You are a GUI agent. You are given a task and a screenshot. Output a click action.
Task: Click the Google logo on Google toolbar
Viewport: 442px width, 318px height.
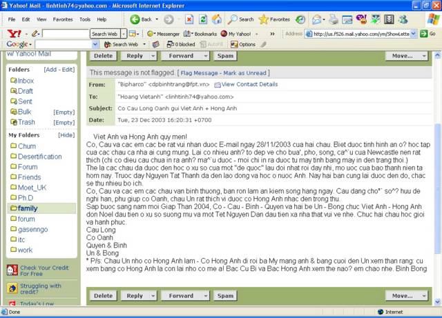pos(17,44)
